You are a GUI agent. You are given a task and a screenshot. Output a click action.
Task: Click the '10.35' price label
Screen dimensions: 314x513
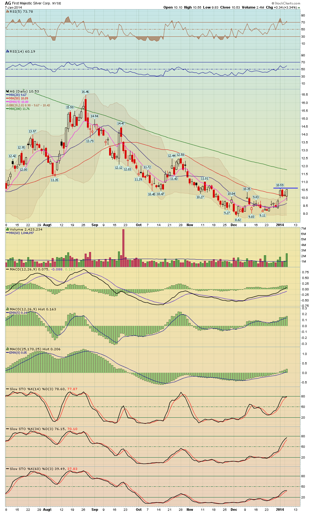tap(247, 189)
